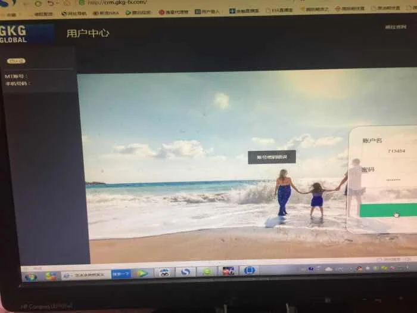This screenshot has height=313, width=417.
Task: Open the EIA直播室 bookmark
Action: 281,11
